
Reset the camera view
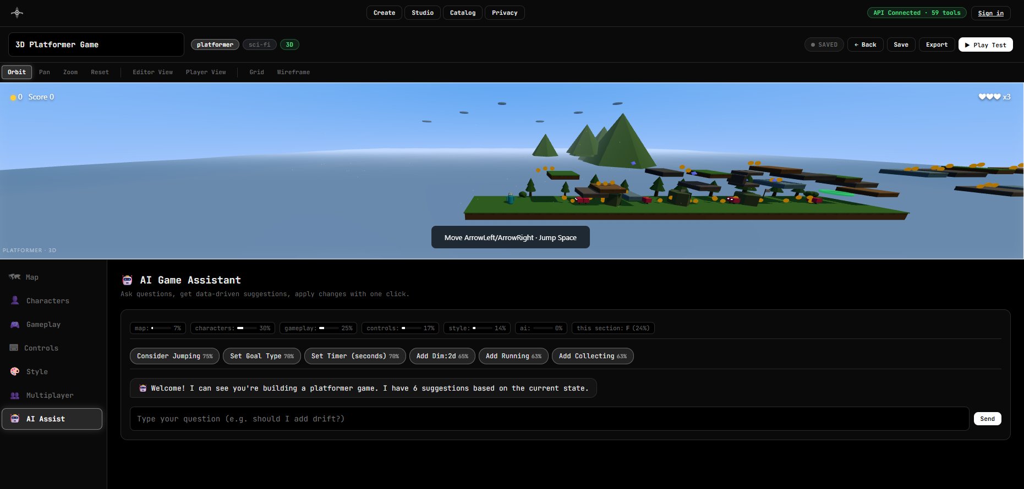tap(100, 72)
